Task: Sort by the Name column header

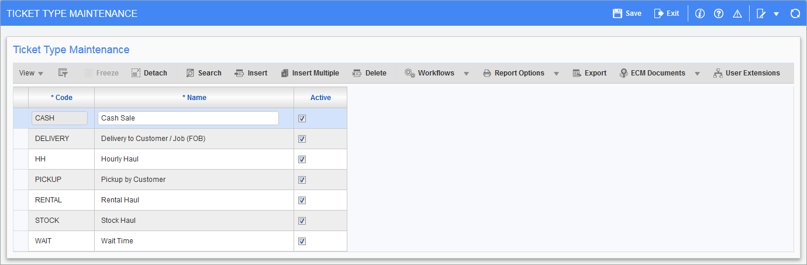Action: click(x=194, y=98)
